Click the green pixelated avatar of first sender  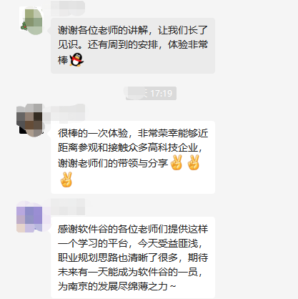tap(32, 21)
